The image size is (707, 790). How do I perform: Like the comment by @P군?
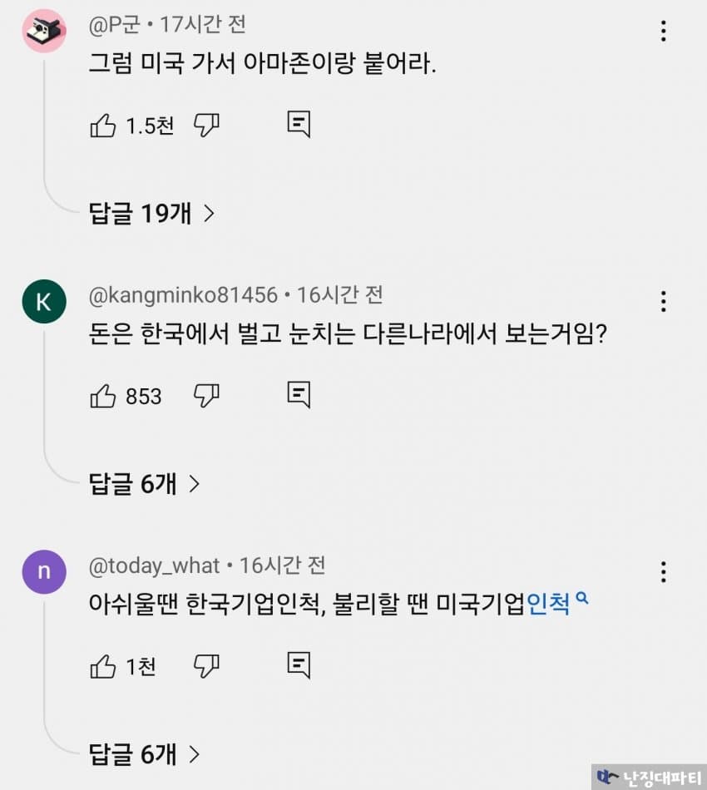point(102,126)
